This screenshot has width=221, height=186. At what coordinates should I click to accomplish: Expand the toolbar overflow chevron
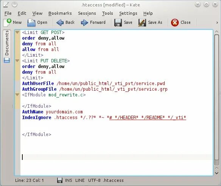click(x=217, y=23)
